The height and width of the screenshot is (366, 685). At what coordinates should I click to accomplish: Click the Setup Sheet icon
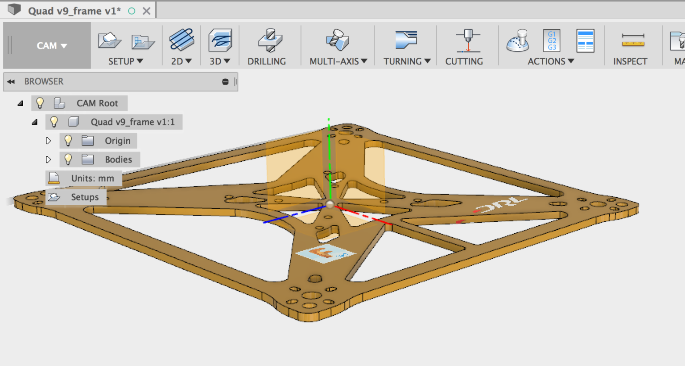point(585,41)
